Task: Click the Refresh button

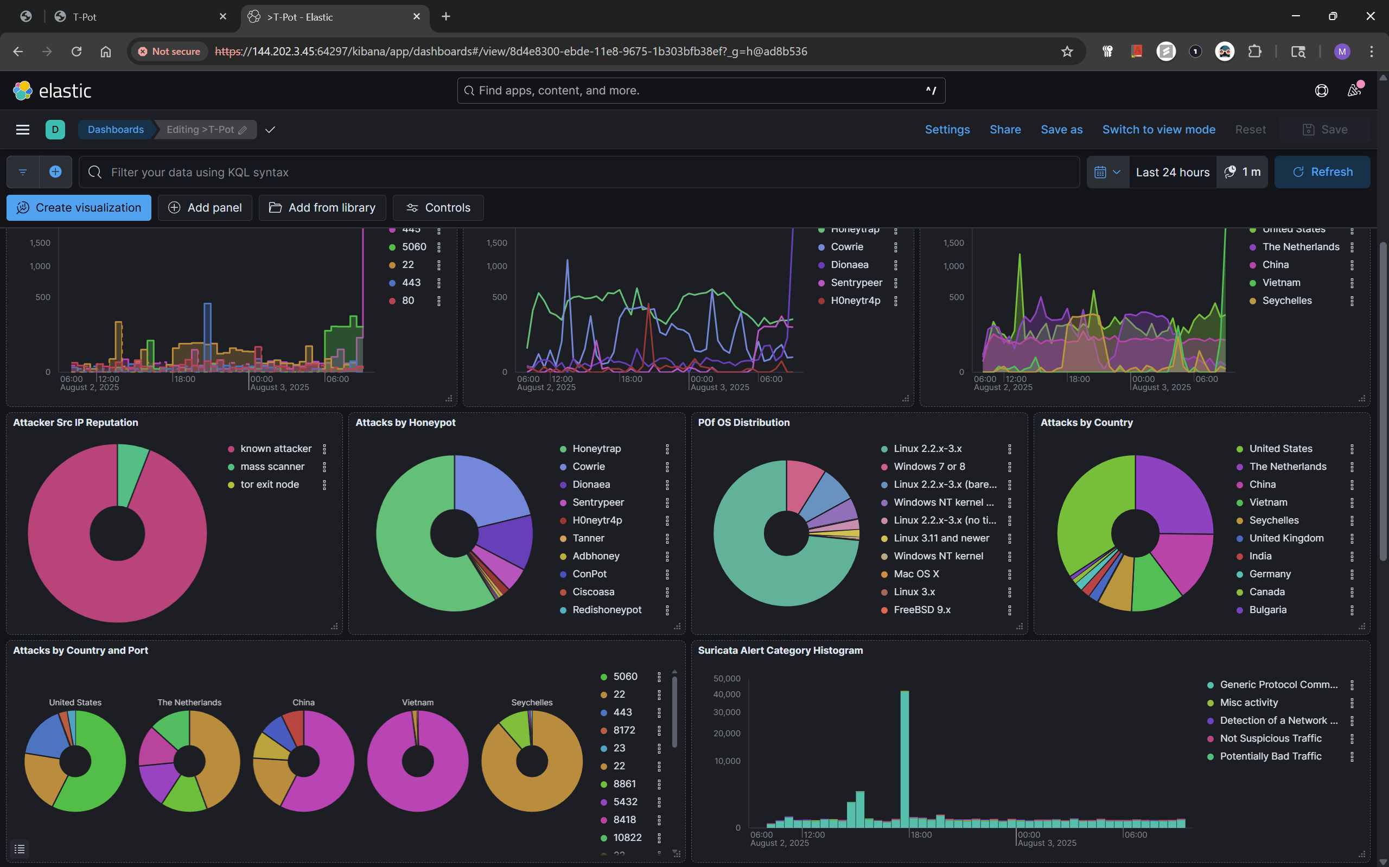Action: tap(1322, 172)
